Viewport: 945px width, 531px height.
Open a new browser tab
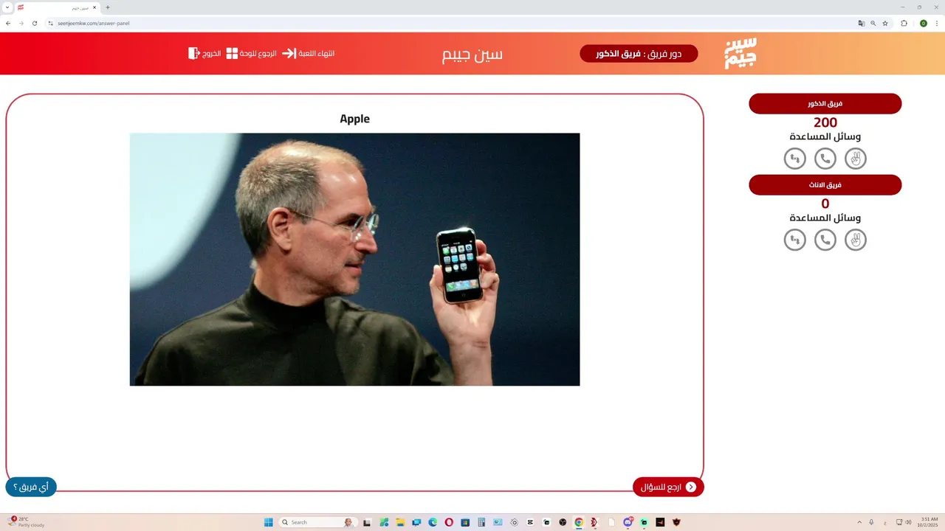[108, 7]
